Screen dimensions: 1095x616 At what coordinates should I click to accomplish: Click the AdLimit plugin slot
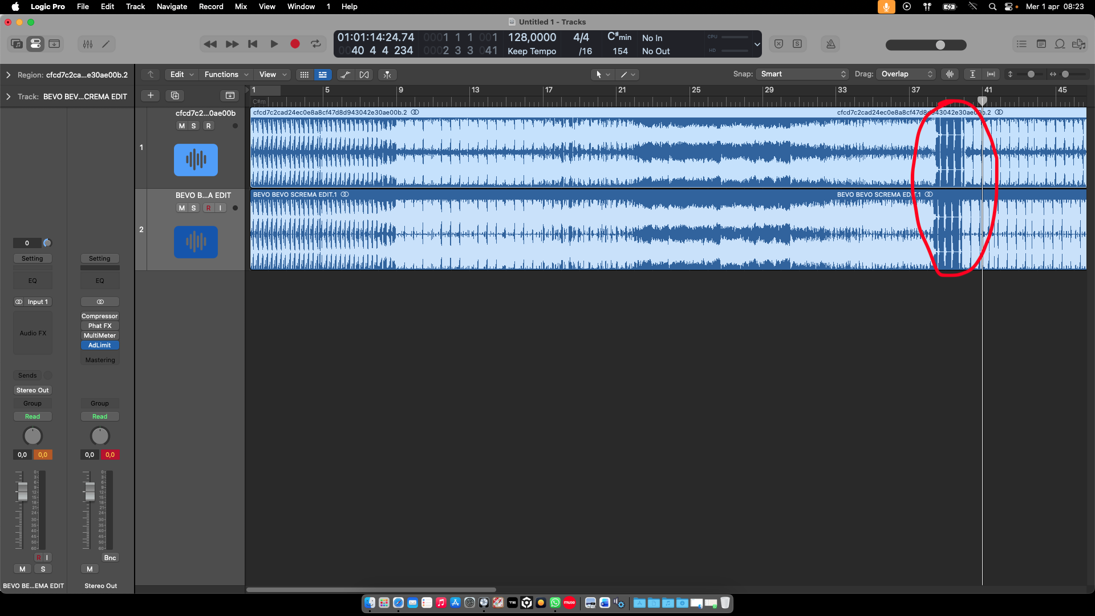click(100, 345)
